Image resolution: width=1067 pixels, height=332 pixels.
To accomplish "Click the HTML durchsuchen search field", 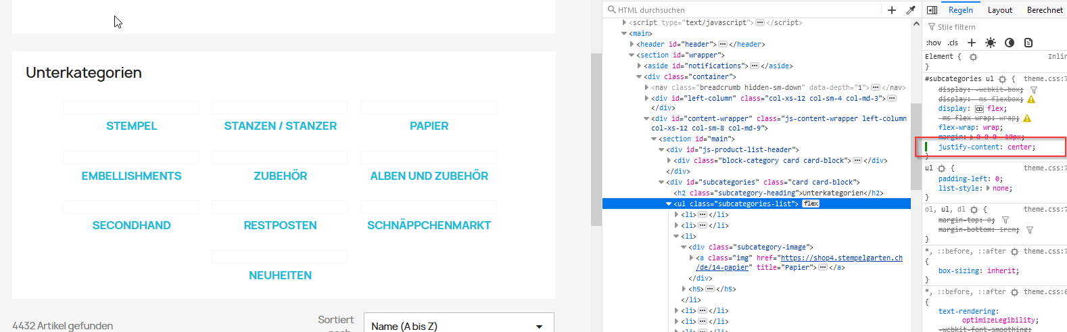I will [744, 9].
